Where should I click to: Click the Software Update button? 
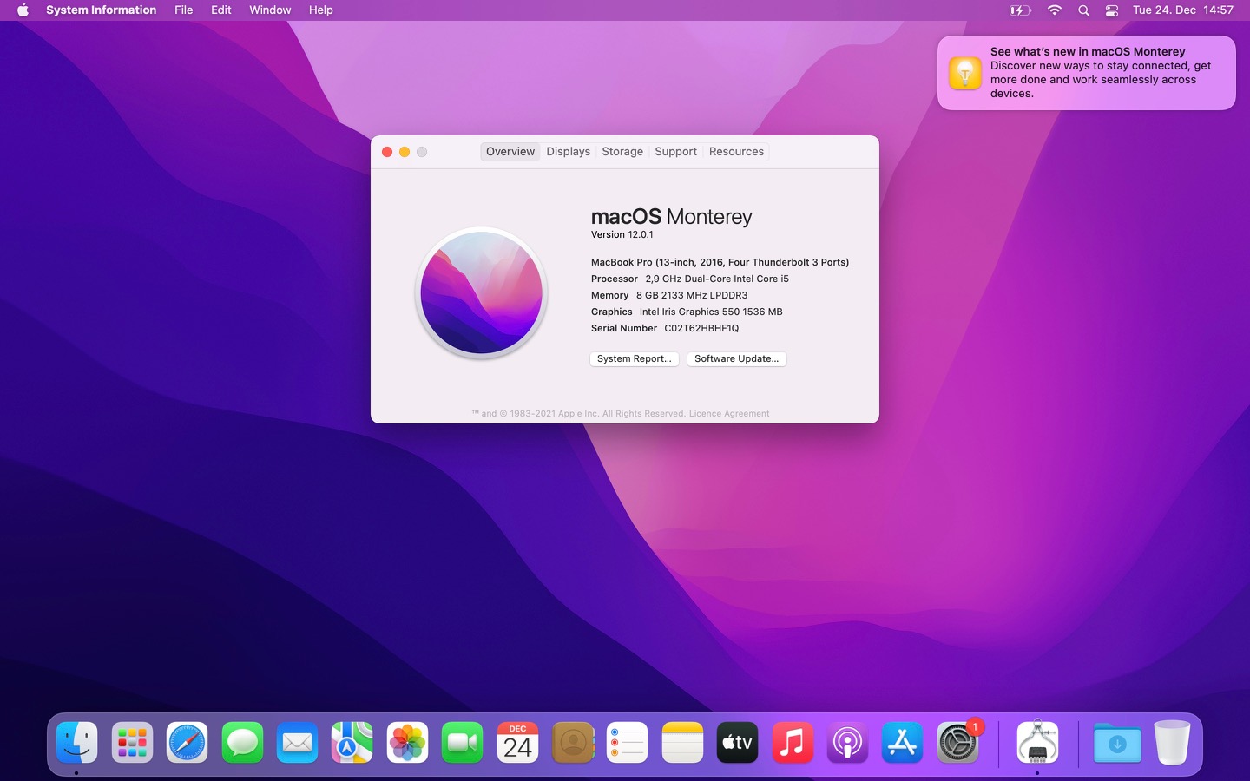click(737, 358)
